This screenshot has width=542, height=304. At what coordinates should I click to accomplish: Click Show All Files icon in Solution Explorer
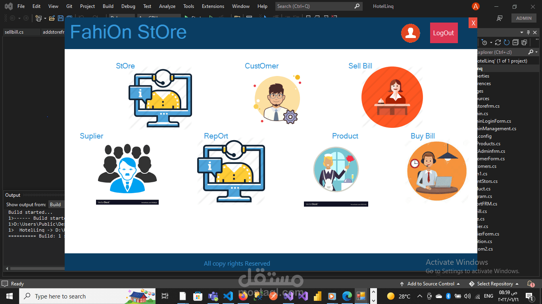[524, 42]
